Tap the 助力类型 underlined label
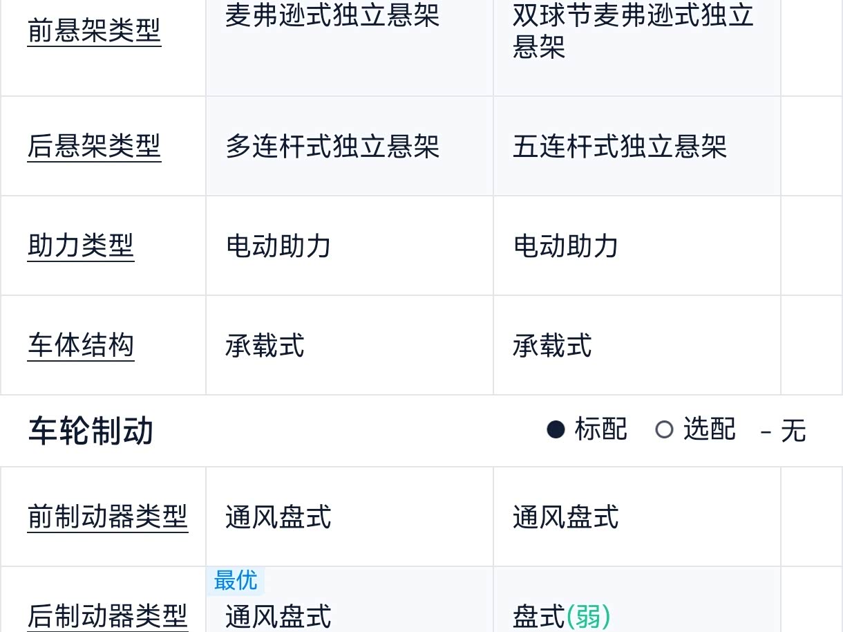Image resolution: width=843 pixels, height=632 pixels. [81, 246]
